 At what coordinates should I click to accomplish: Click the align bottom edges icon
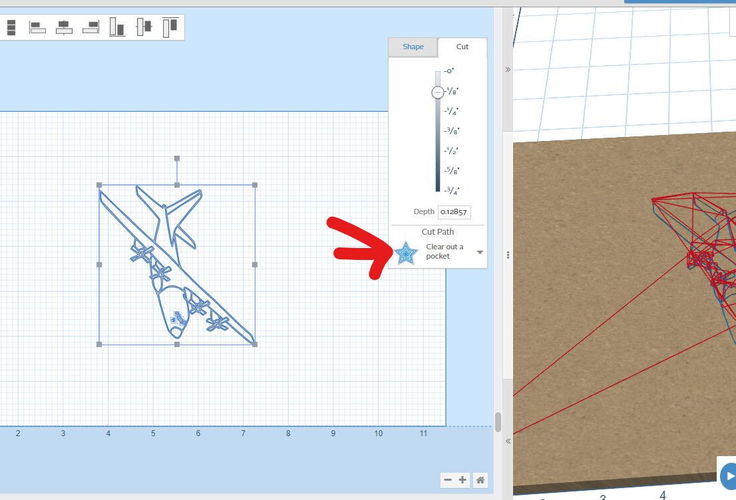point(117,27)
